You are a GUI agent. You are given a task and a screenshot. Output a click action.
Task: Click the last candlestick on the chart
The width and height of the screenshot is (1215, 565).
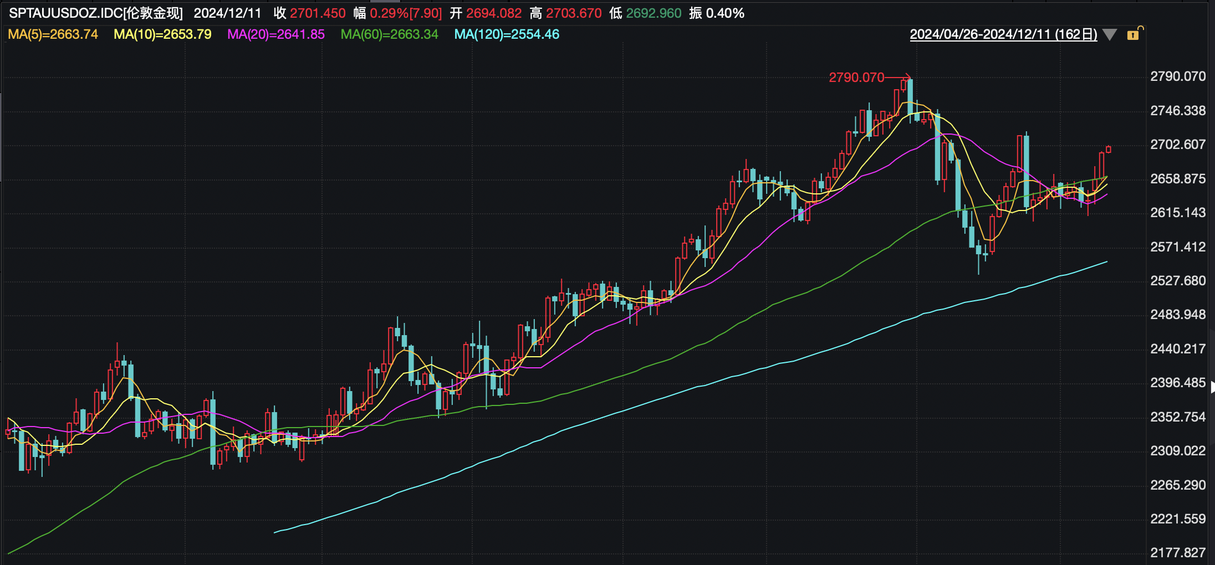1109,149
